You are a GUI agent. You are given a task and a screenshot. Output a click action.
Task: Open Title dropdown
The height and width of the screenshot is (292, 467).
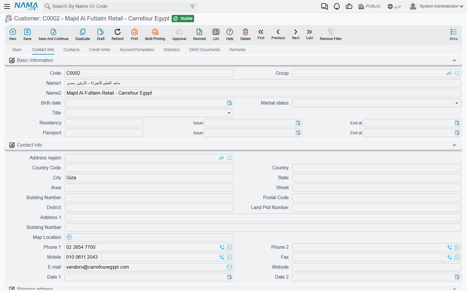229,113
